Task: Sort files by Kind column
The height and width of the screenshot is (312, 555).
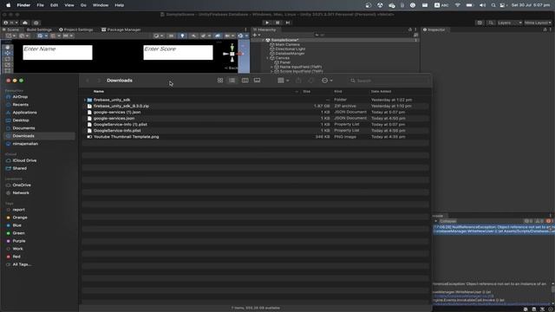Action: point(338,92)
